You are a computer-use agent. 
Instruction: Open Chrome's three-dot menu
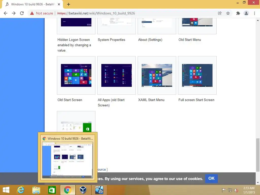pyautogui.click(x=254, y=13)
